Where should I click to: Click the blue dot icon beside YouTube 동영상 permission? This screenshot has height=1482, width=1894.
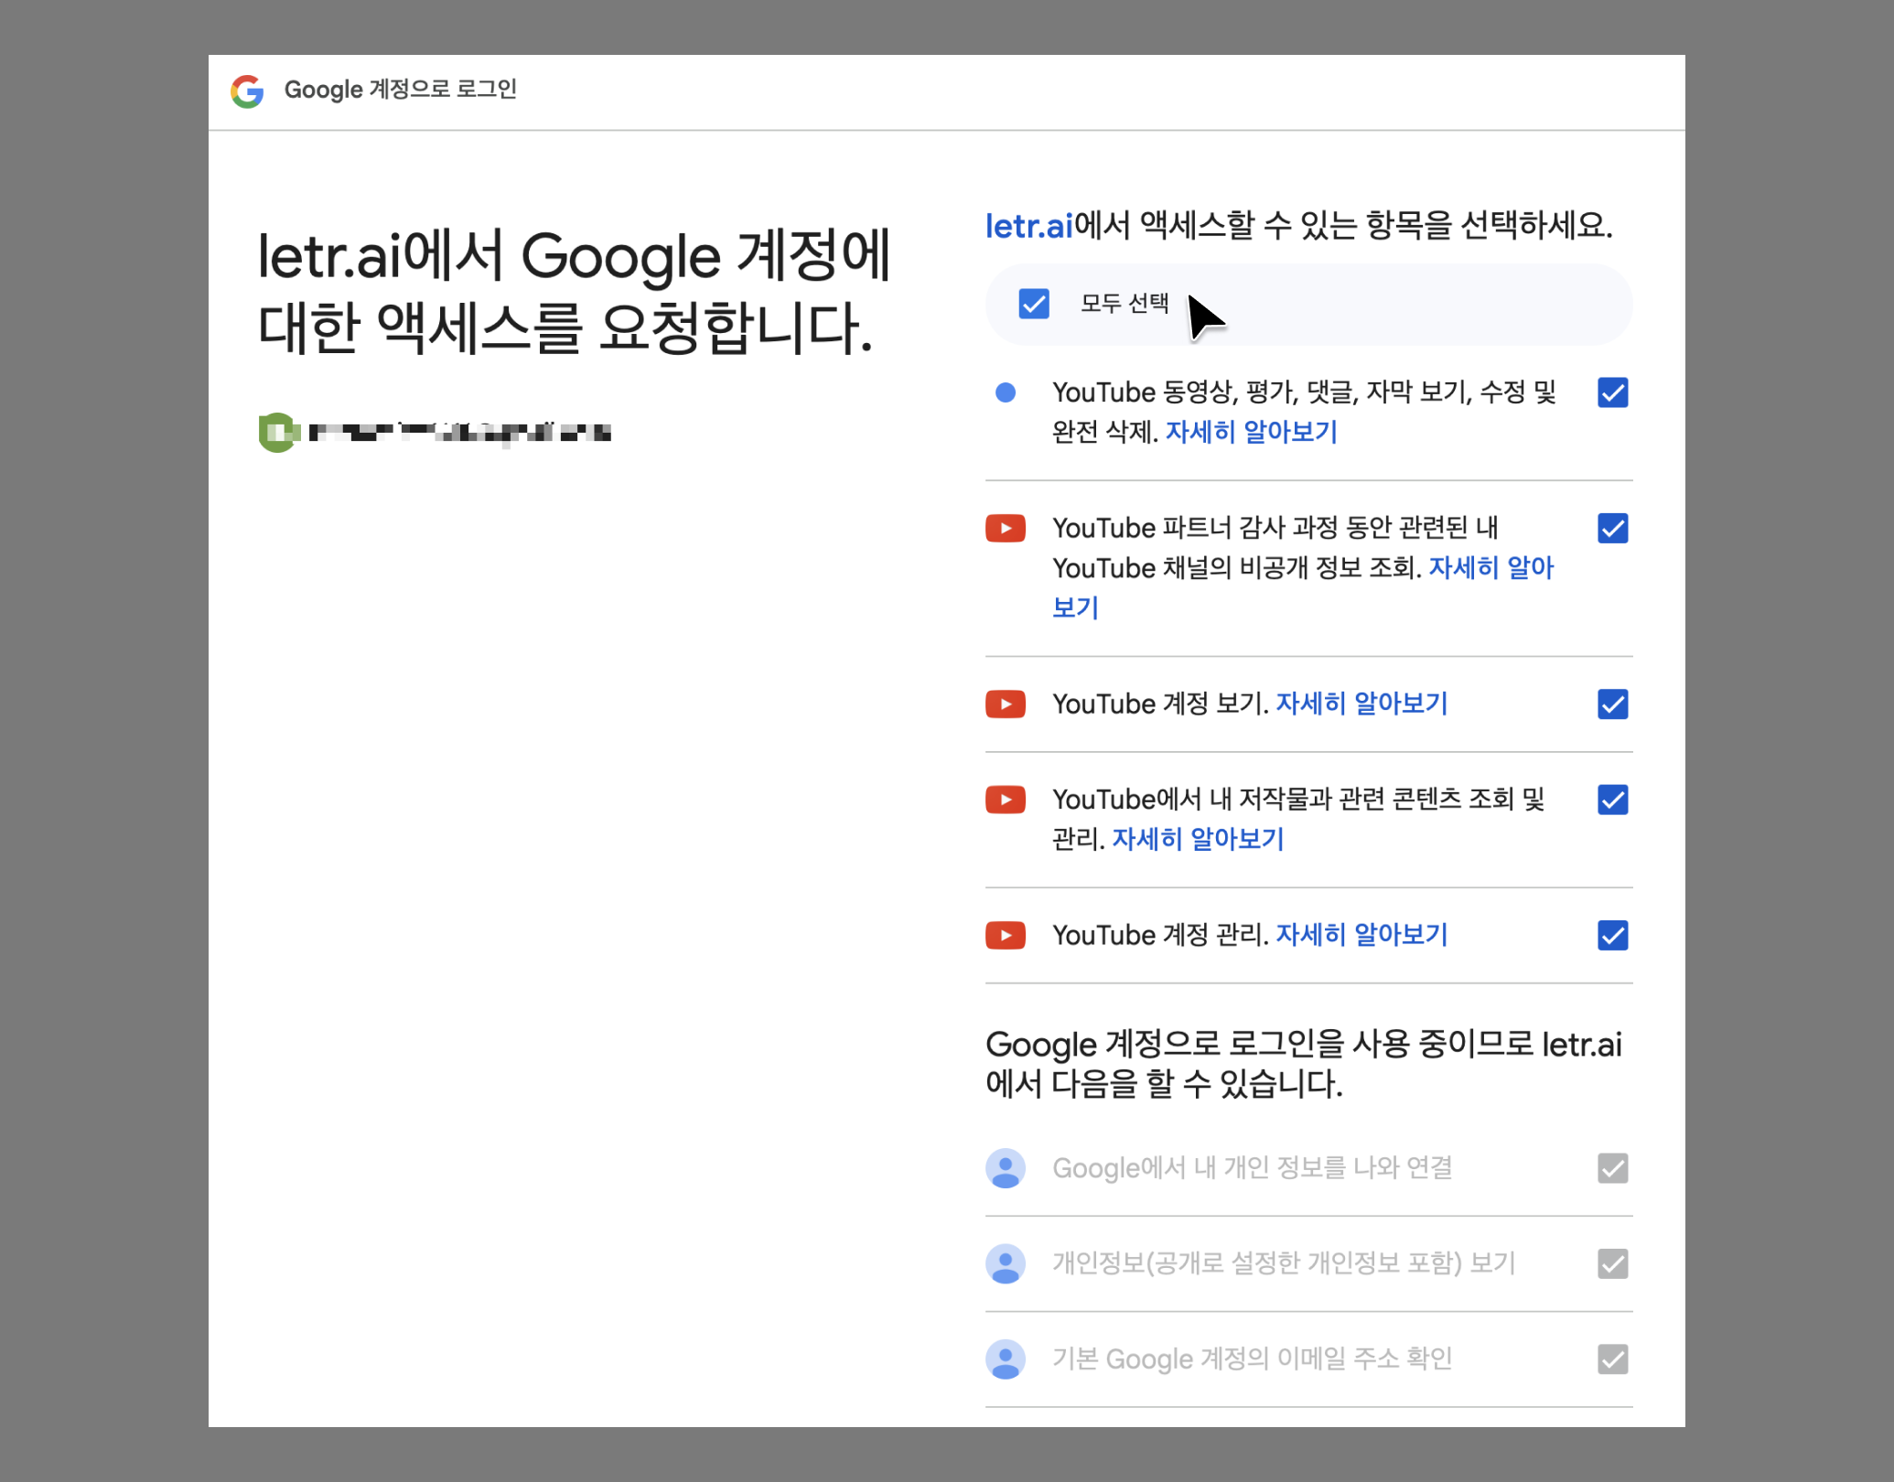1005,392
